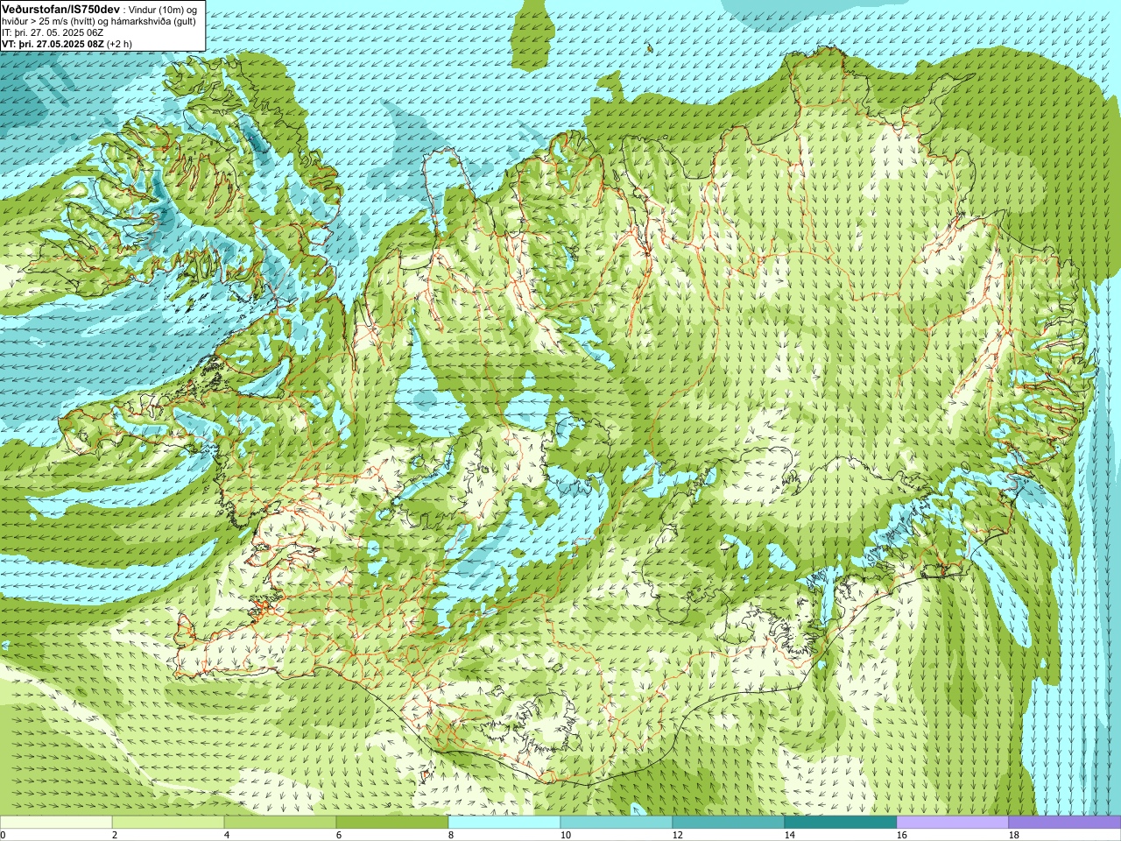
Task: Click the light cyan 8–10 m/s legend swatch
Action: point(504,823)
